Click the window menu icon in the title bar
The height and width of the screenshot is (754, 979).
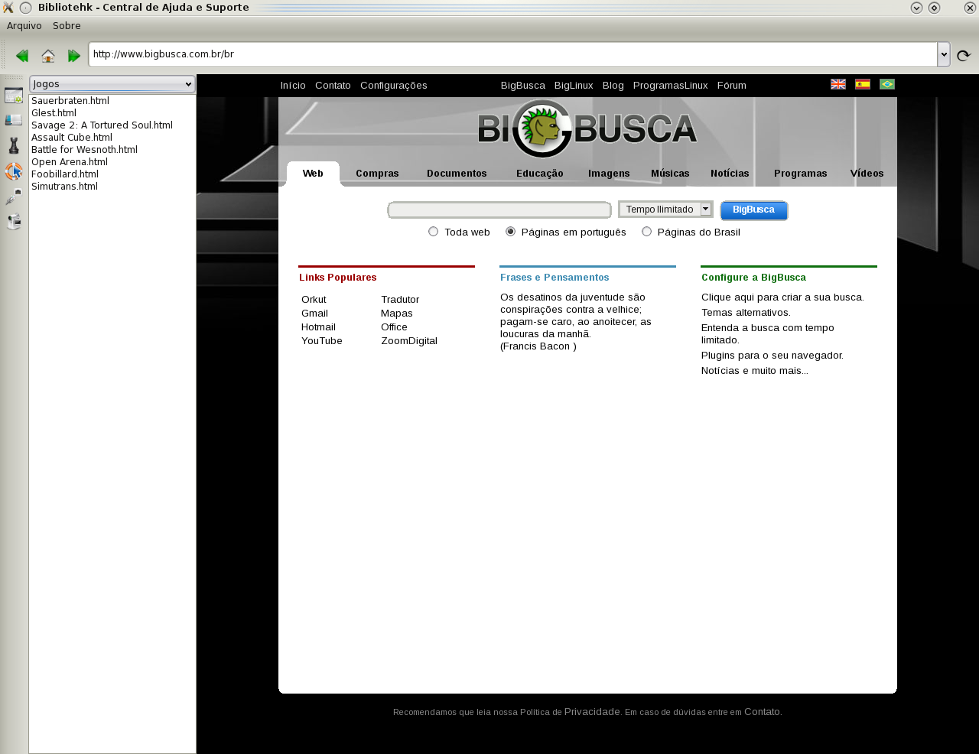[8, 8]
